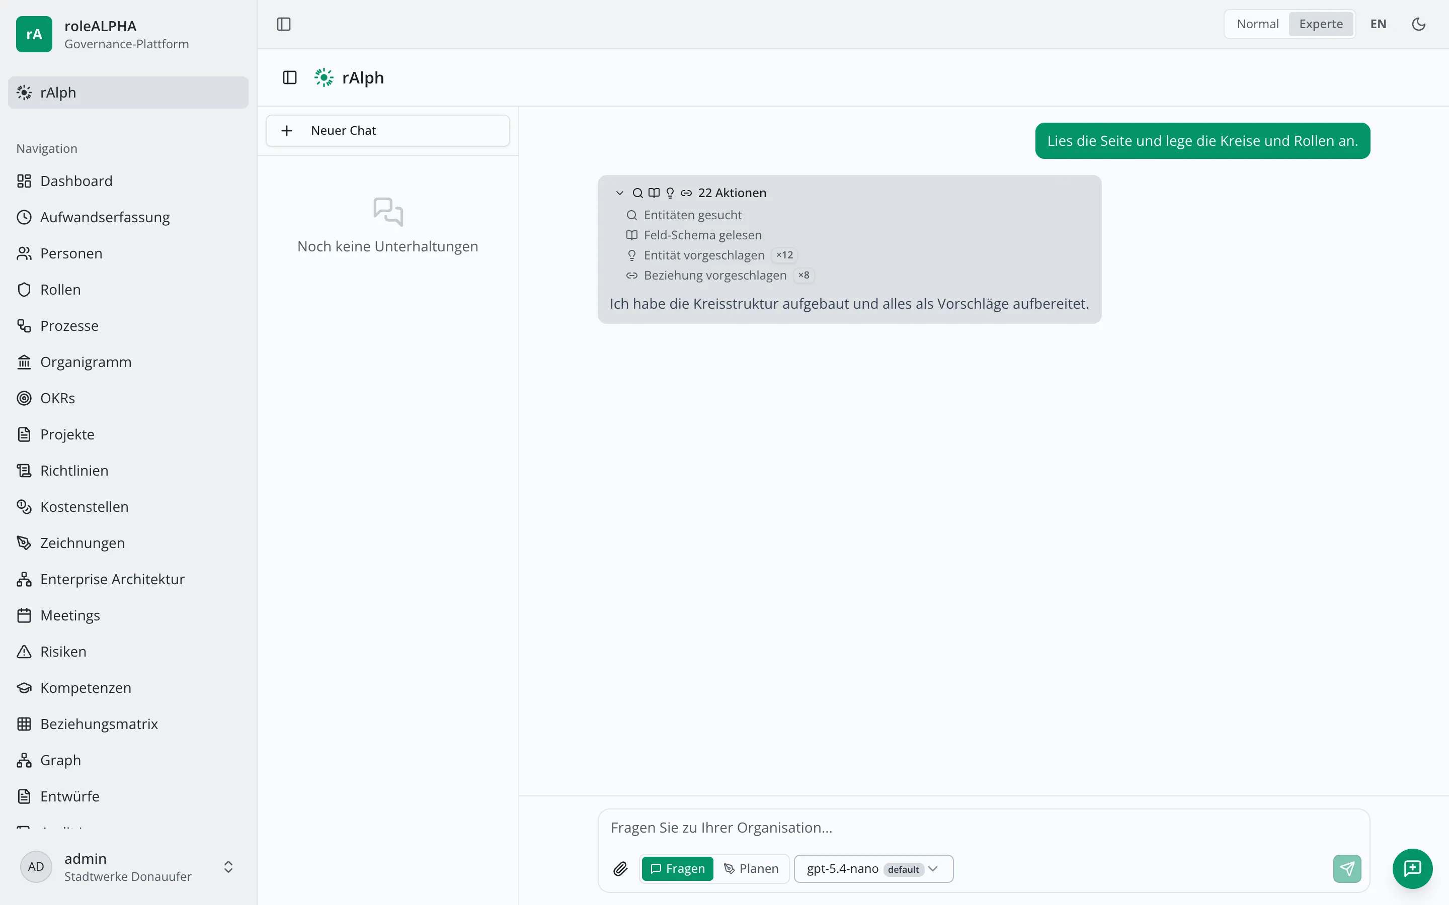This screenshot has width=1449, height=905.
Task: Select Experte mode
Action: click(1321, 24)
